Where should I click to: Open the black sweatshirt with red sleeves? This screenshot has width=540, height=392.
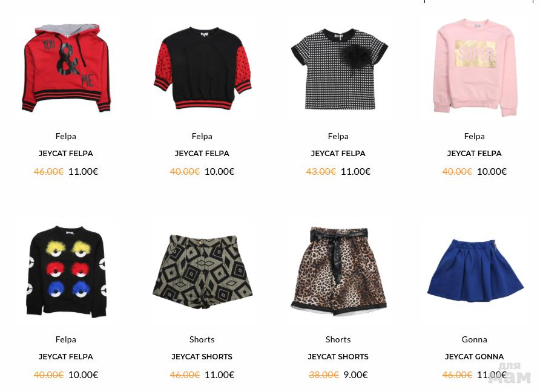click(x=202, y=68)
